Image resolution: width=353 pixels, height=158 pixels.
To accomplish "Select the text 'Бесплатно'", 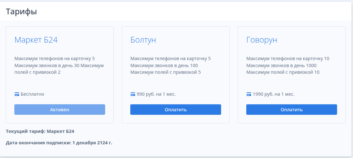I will tap(32, 94).
